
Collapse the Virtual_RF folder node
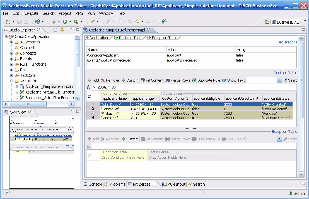pos(12,81)
